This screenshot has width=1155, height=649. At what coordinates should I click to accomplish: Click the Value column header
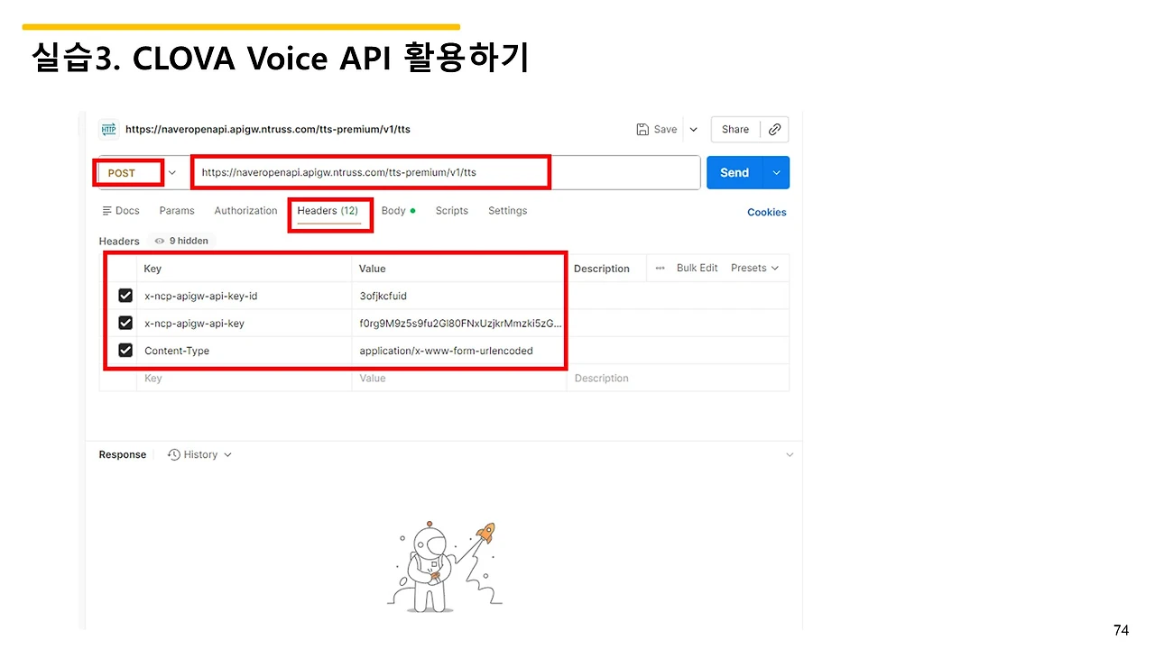click(372, 269)
